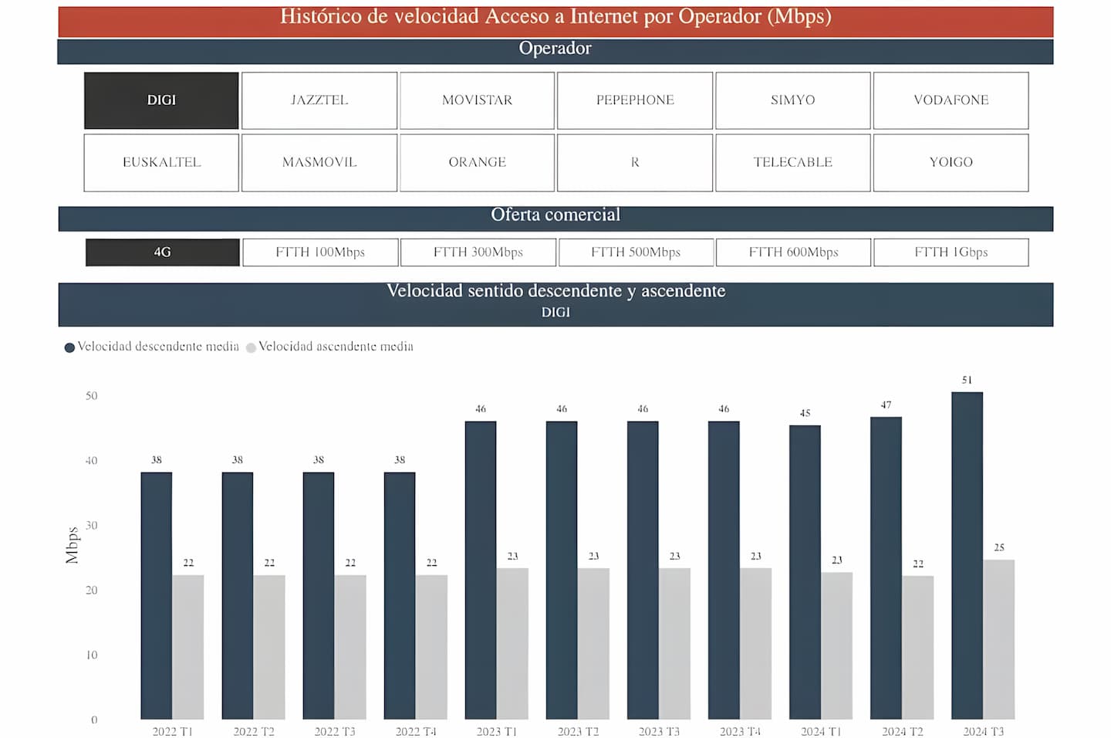
Task: Select the 4G commercial offer
Action: 163,252
